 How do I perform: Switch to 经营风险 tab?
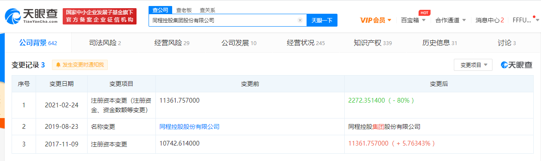click(172, 43)
